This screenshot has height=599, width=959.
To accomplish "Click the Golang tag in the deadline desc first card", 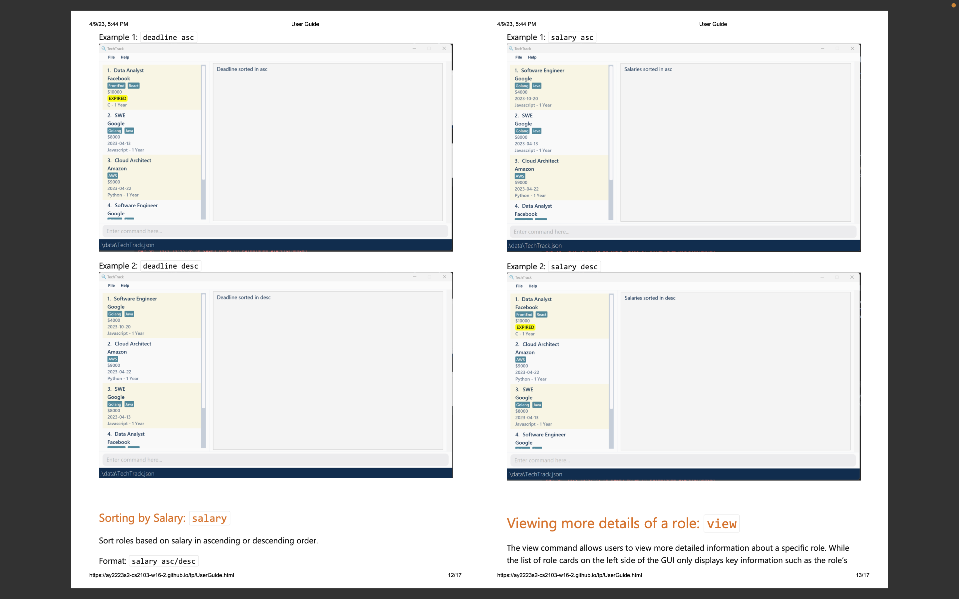I will pyautogui.click(x=115, y=314).
